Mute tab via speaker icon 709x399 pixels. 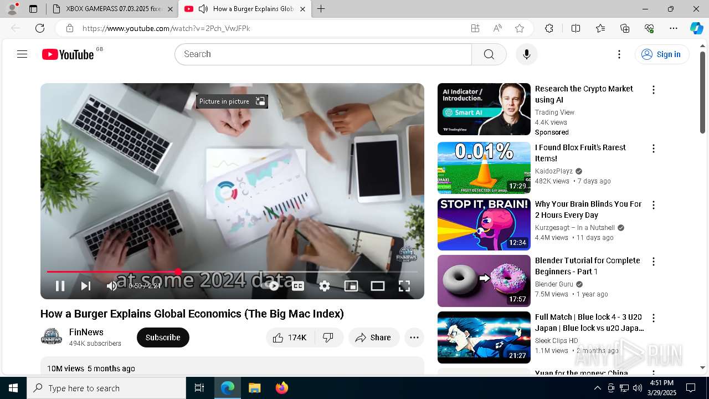pyautogui.click(x=203, y=9)
